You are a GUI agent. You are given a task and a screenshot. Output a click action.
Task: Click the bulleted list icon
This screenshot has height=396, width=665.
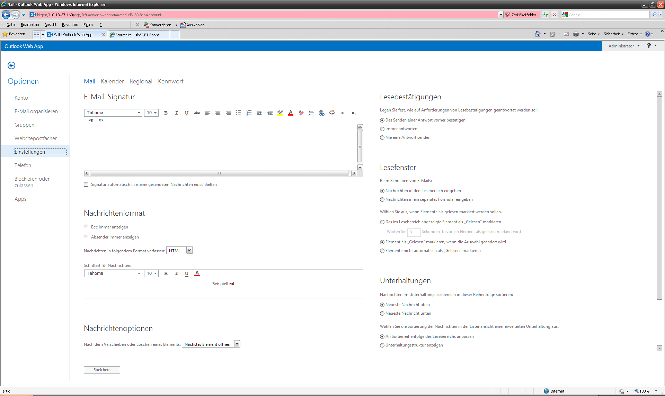click(x=238, y=113)
